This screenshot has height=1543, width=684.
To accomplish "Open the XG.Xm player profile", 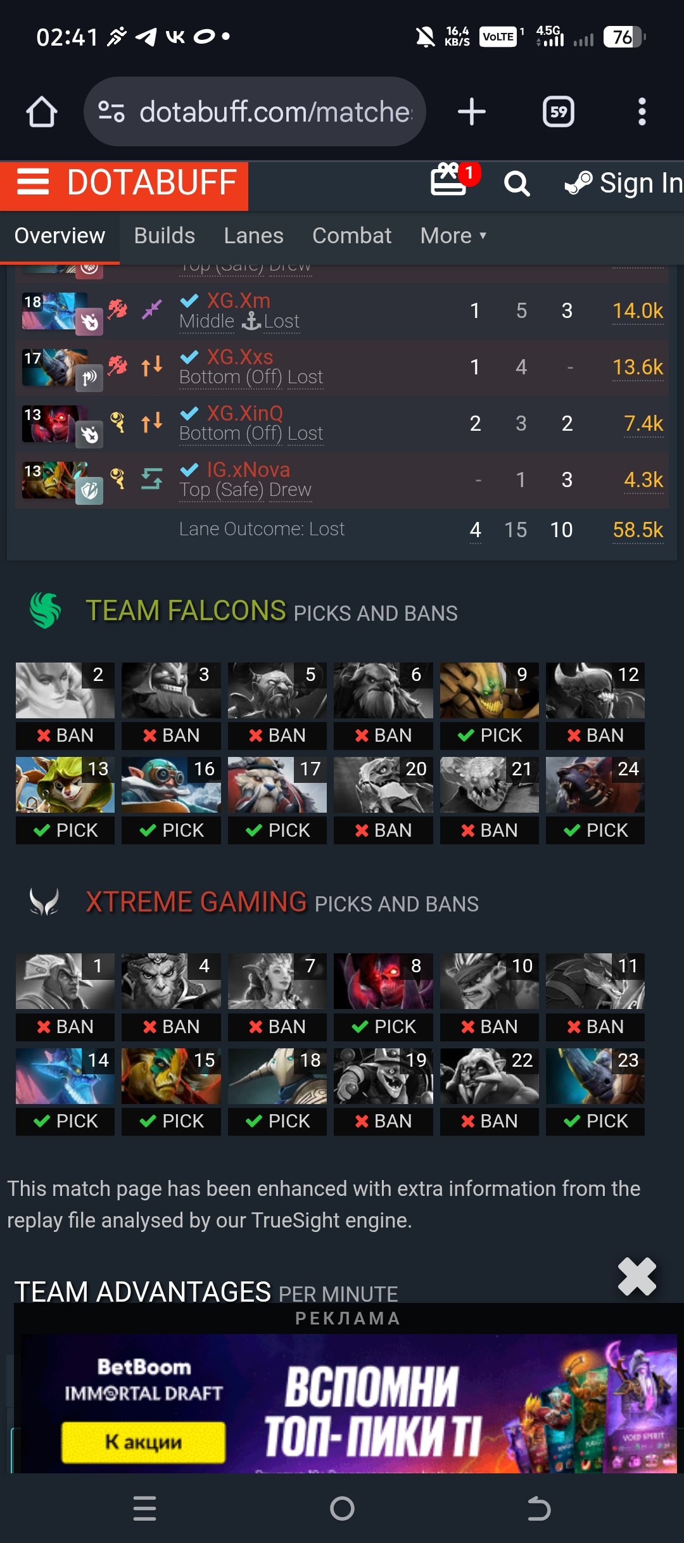I will [239, 300].
